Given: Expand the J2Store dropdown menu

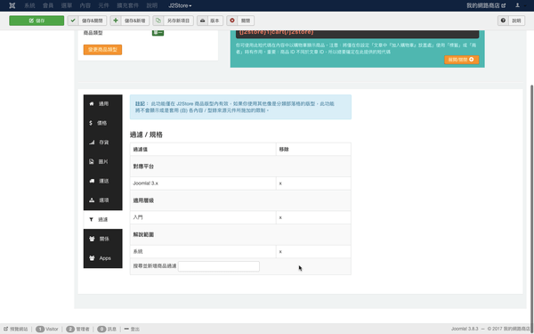Looking at the screenshot, I should [x=180, y=5].
